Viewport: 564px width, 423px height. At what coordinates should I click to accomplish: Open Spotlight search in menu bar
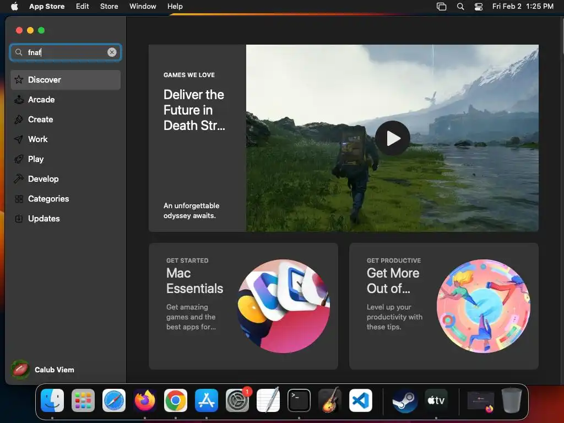tap(460, 7)
